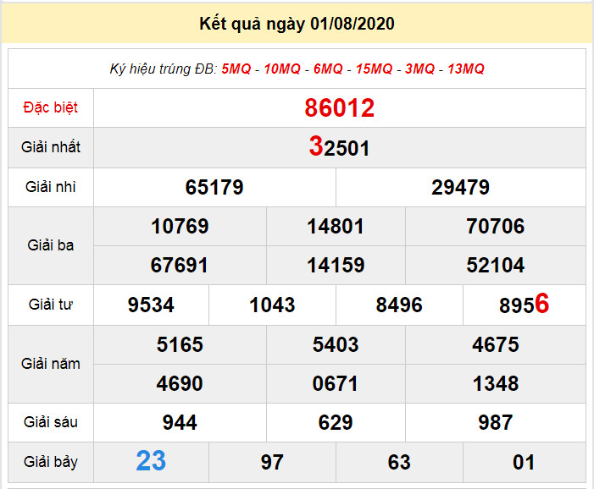This screenshot has width=594, height=489.
Task: Select the special prize number 86012
Action: pos(340,108)
